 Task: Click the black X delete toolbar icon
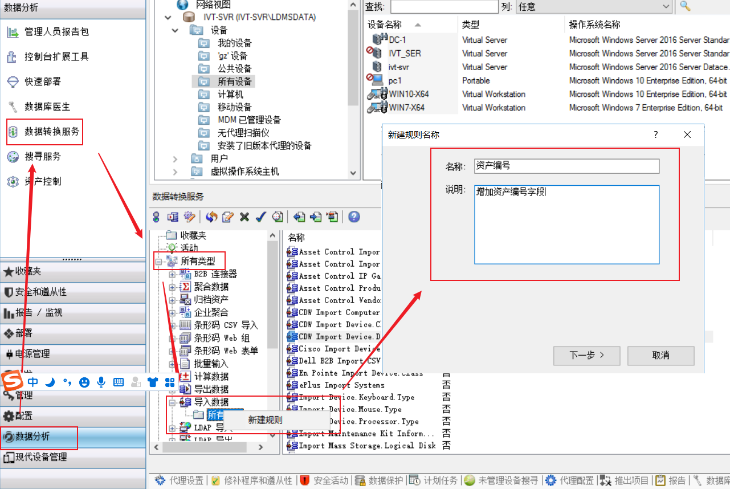[244, 217]
